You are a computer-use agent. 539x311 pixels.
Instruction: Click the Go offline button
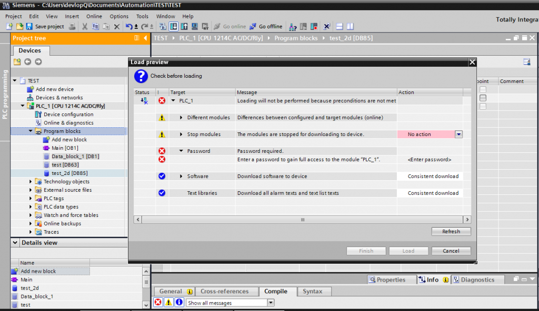(x=266, y=26)
